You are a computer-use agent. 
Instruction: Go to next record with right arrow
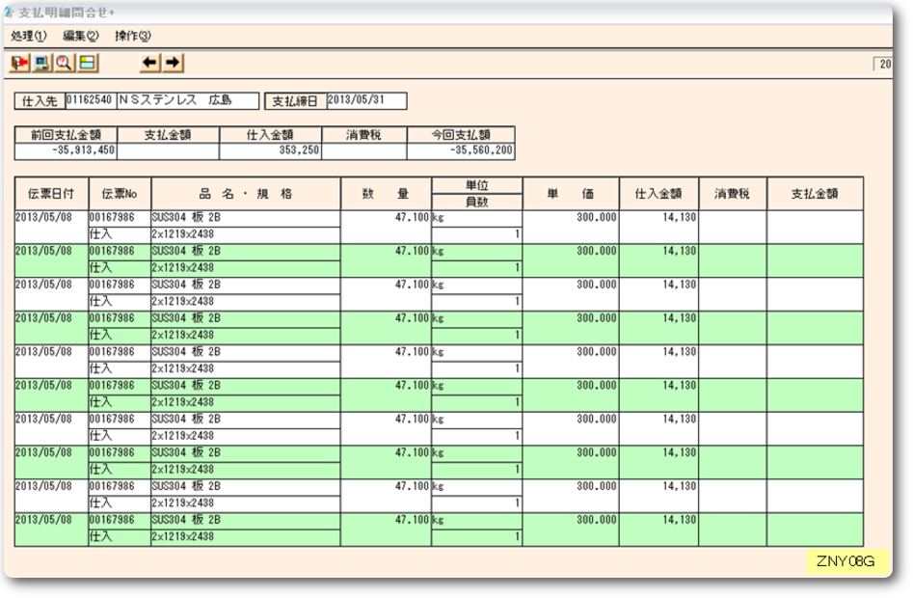[173, 63]
